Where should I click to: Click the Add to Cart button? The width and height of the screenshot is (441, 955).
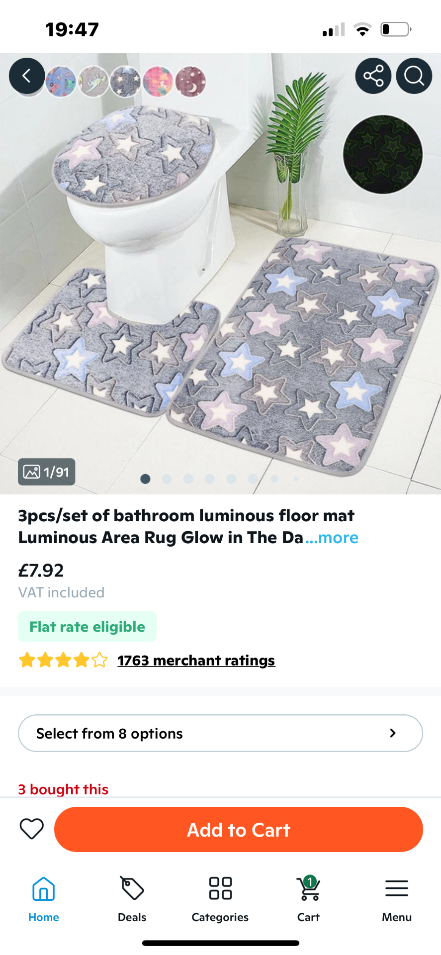click(239, 829)
